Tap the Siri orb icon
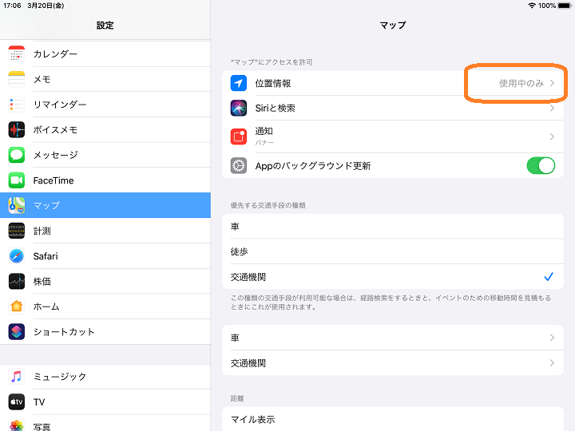 pyautogui.click(x=238, y=108)
